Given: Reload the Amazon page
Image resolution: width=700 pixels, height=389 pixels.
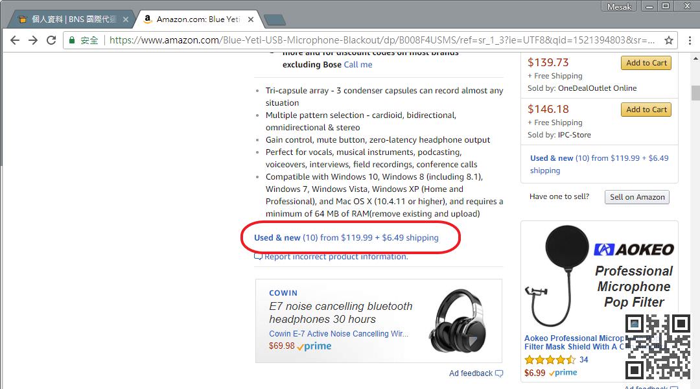Looking at the screenshot, I should click(51, 40).
